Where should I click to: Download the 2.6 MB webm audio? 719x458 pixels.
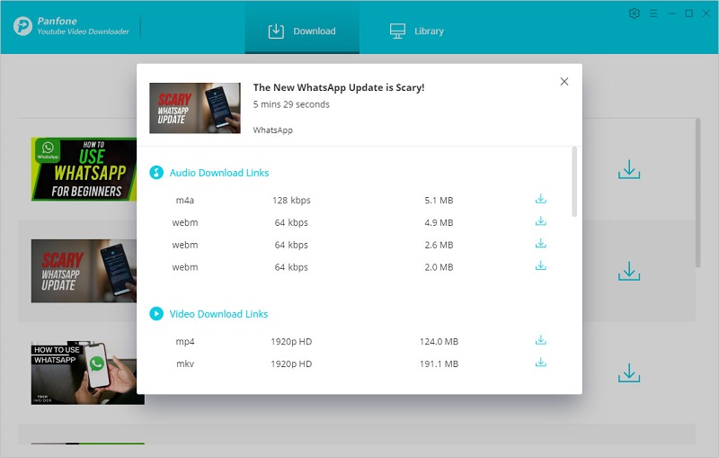click(541, 244)
